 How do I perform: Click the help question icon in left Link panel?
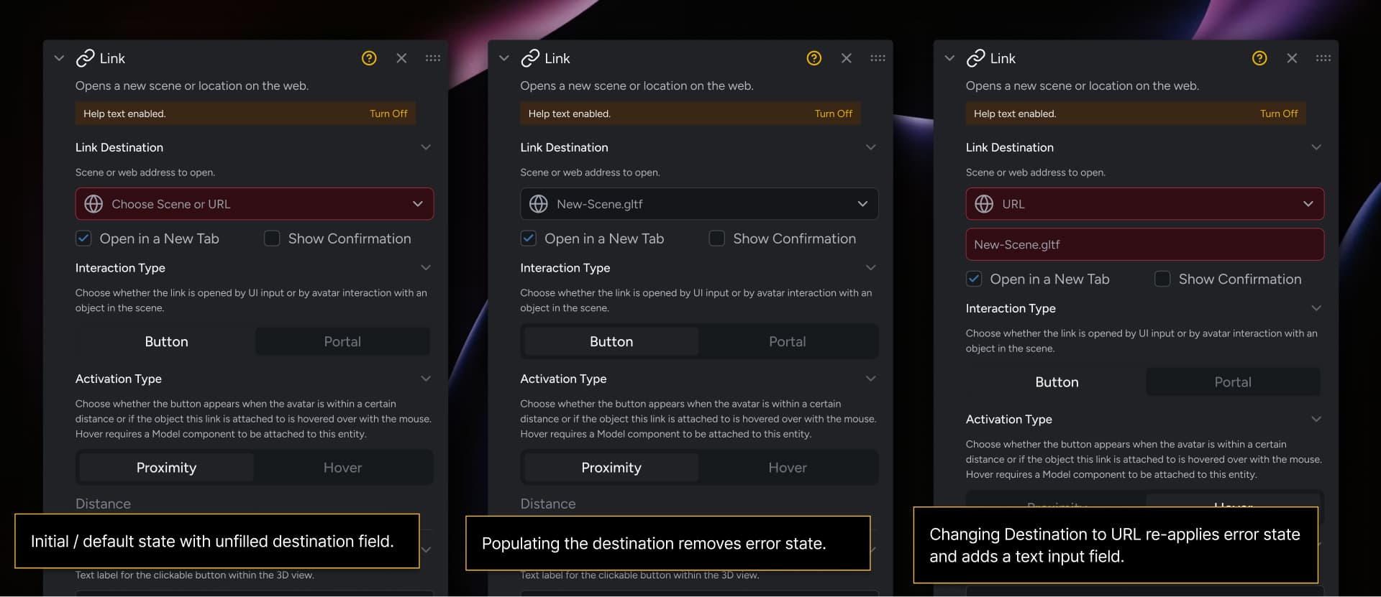[x=369, y=58]
